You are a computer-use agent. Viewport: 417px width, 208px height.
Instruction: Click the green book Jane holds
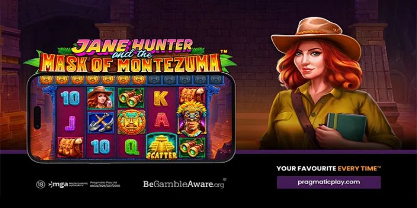pyautogui.click(x=347, y=126)
